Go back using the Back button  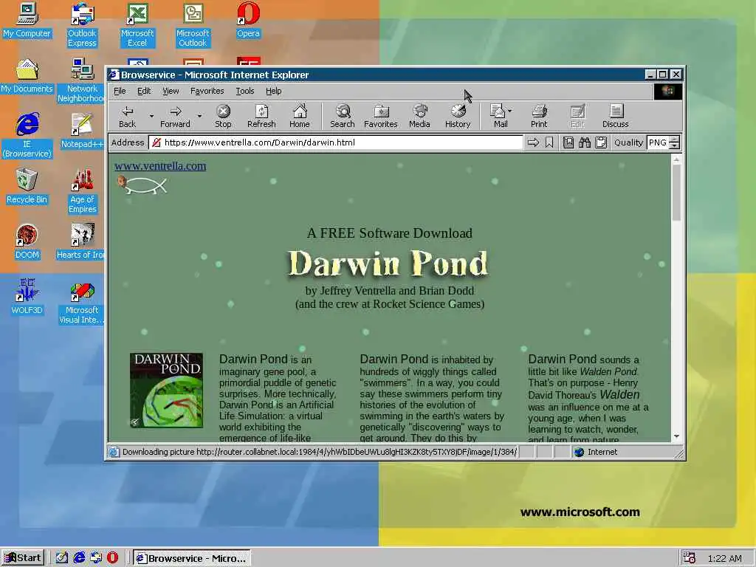(x=127, y=116)
